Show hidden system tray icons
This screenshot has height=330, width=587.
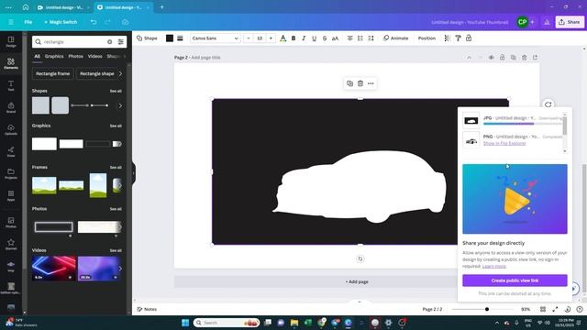click(497, 323)
